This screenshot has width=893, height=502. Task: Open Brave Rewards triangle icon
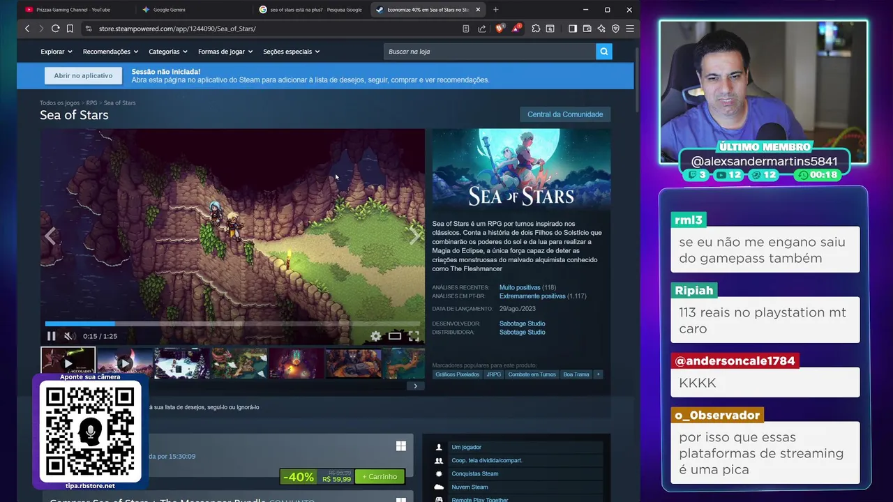516,29
